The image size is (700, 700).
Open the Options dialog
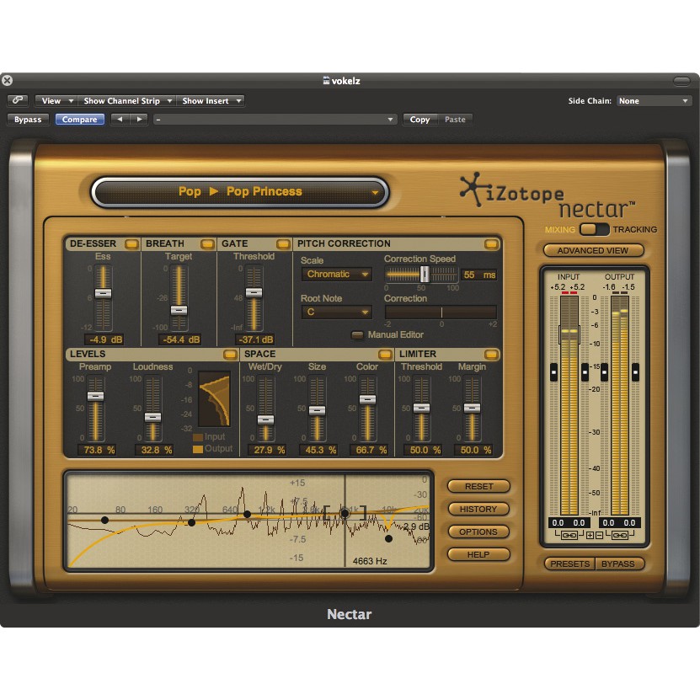478,532
